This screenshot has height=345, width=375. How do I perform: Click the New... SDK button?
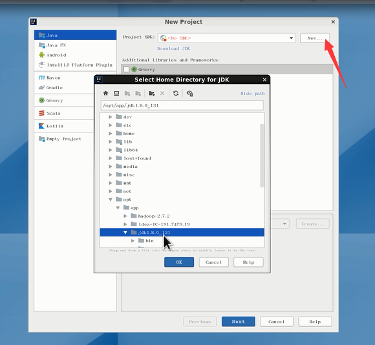pos(315,38)
